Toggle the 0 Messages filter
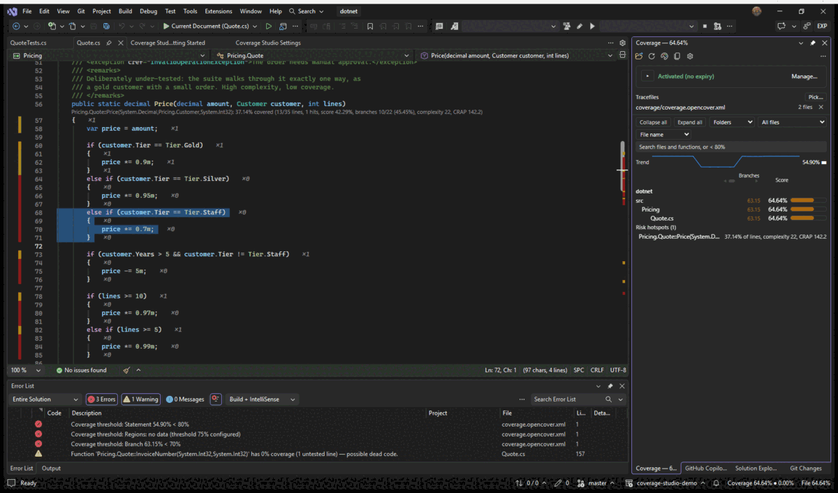This screenshot has height=493, width=838. click(185, 399)
